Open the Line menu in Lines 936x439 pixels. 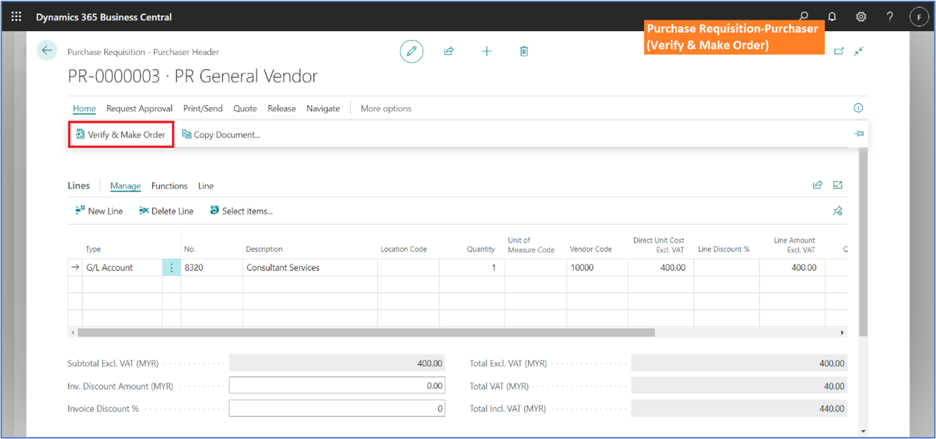coord(206,186)
